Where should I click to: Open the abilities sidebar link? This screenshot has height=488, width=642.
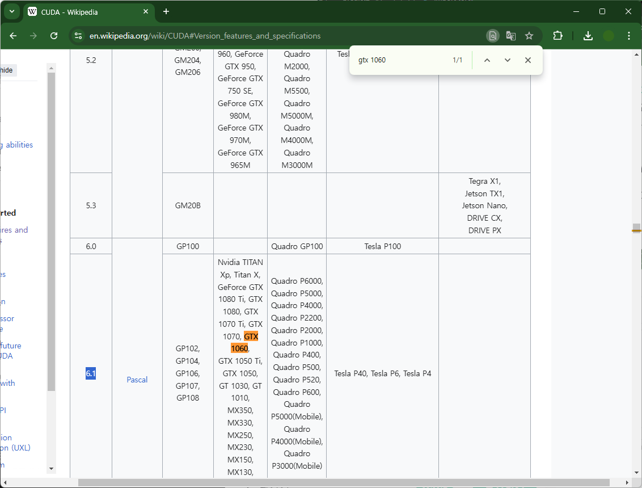coord(19,145)
